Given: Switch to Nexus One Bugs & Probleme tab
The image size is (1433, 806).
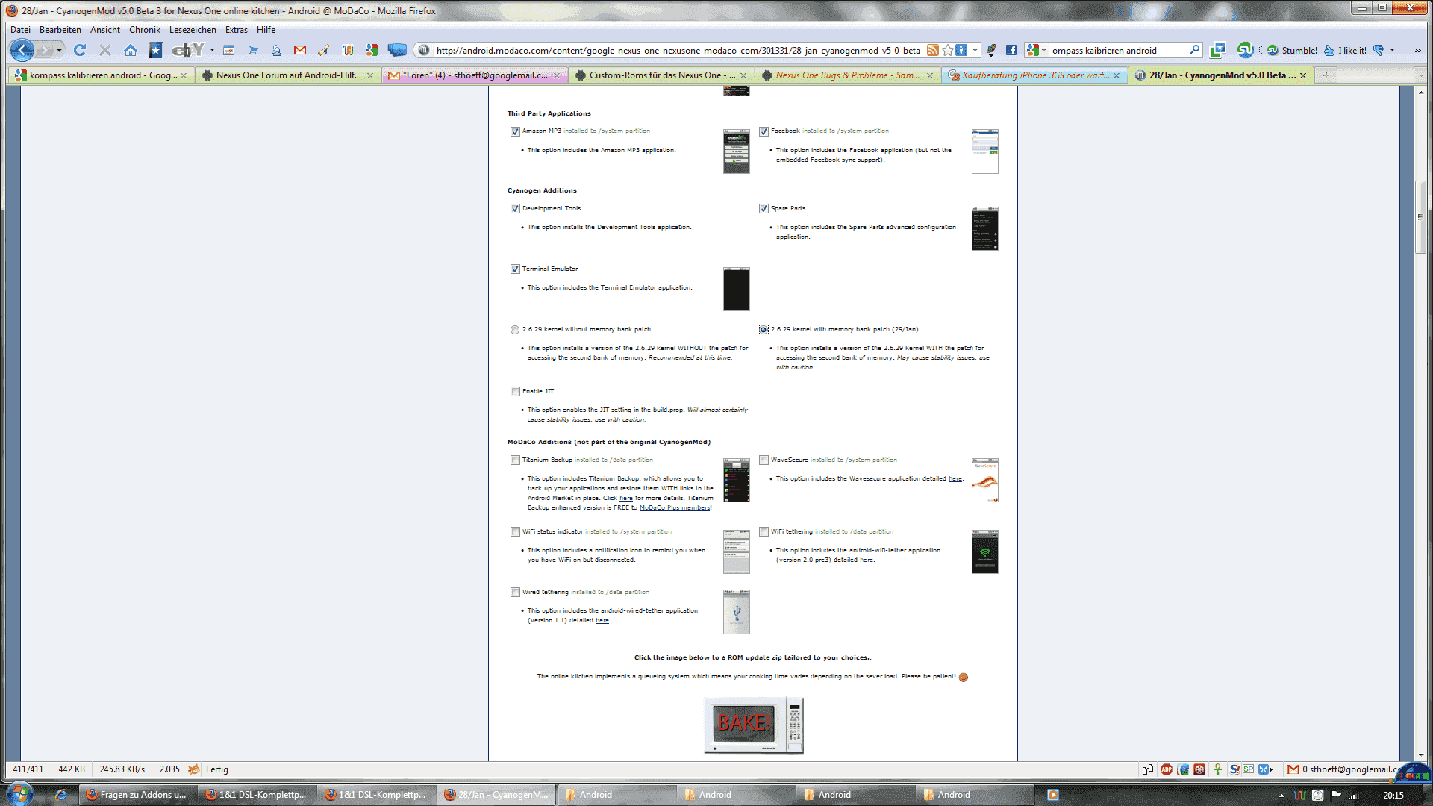Looking at the screenshot, I should pyautogui.click(x=847, y=75).
